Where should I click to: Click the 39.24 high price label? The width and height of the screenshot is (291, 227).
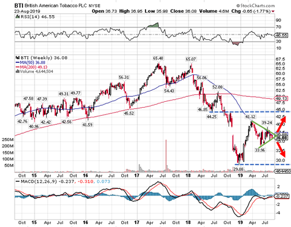(x=267, y=123)
